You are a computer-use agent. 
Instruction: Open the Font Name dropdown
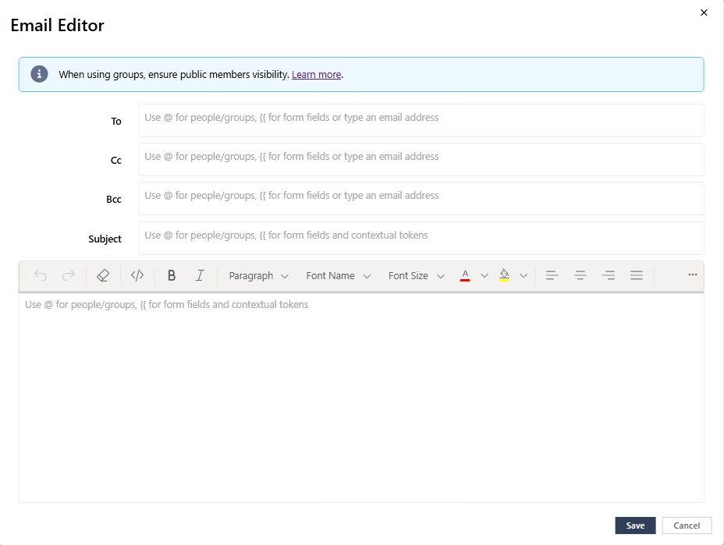pyautogui.click(x=338, y=275)
